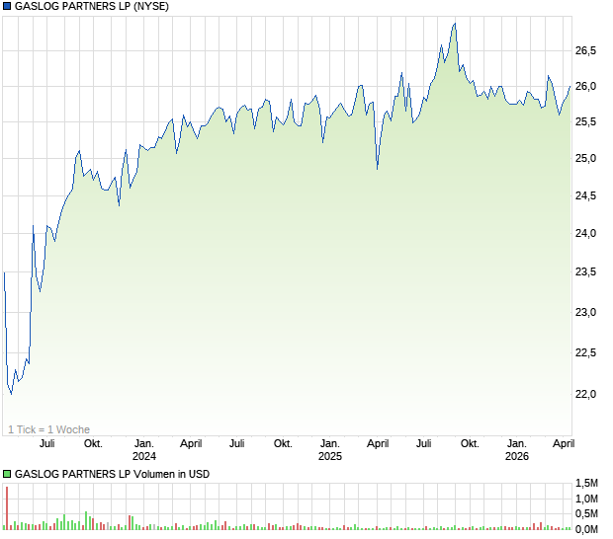Click the 1,0M volume axis label

586,499
